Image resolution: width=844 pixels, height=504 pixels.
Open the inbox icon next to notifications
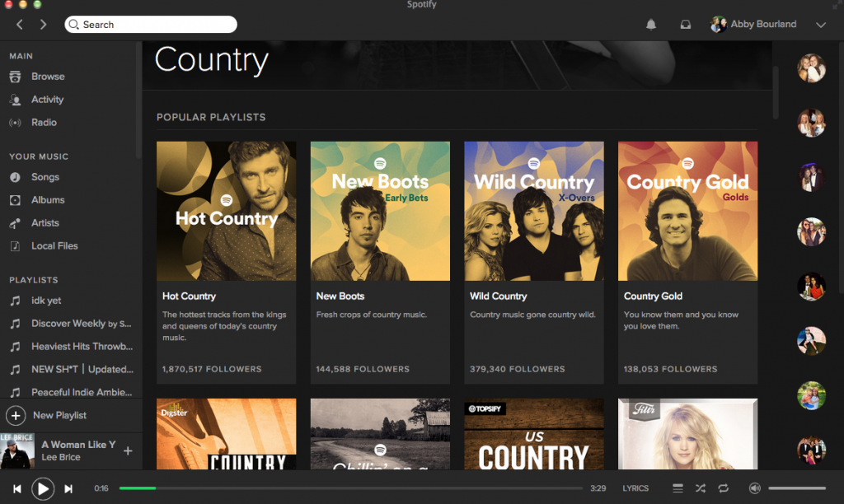point(685,24)
